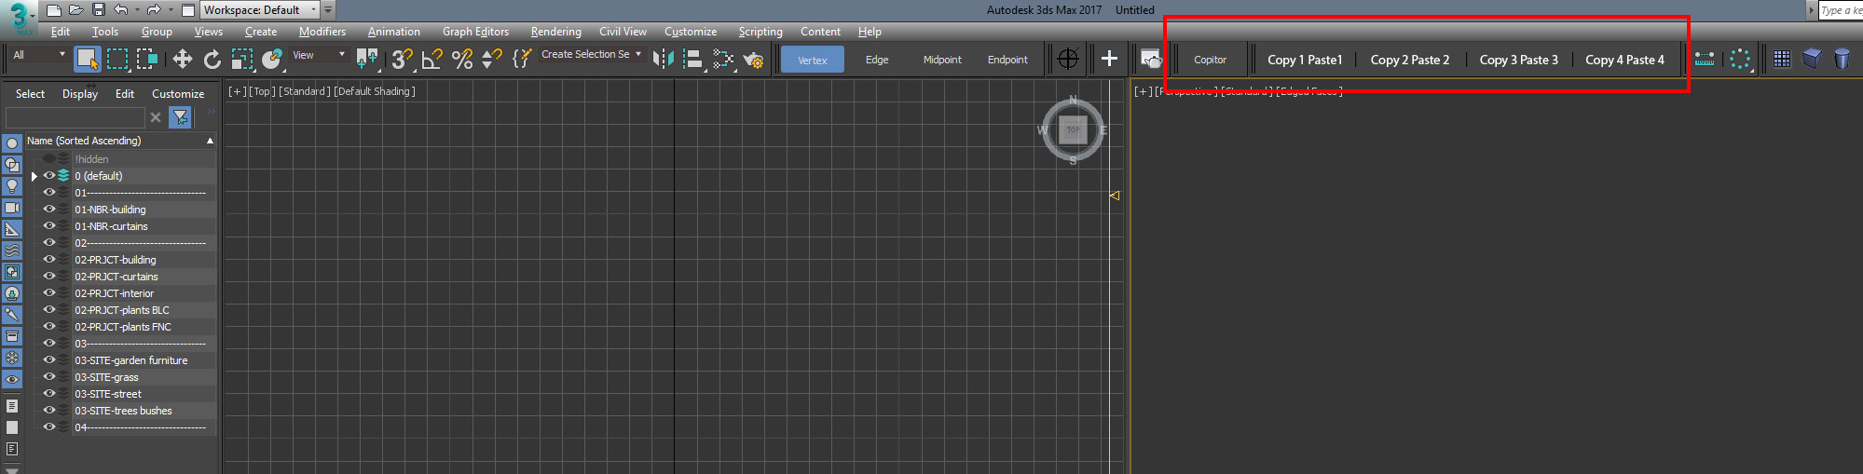The width and height of the screenshot is (1863, 474).
Task: Expand the 0 (default) layer
Action: click(x=34, y=176)
